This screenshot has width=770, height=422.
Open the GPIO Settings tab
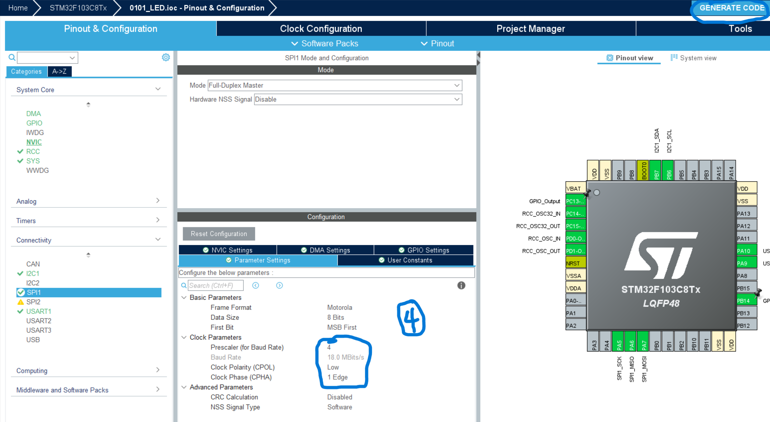[x=424, y=250]
